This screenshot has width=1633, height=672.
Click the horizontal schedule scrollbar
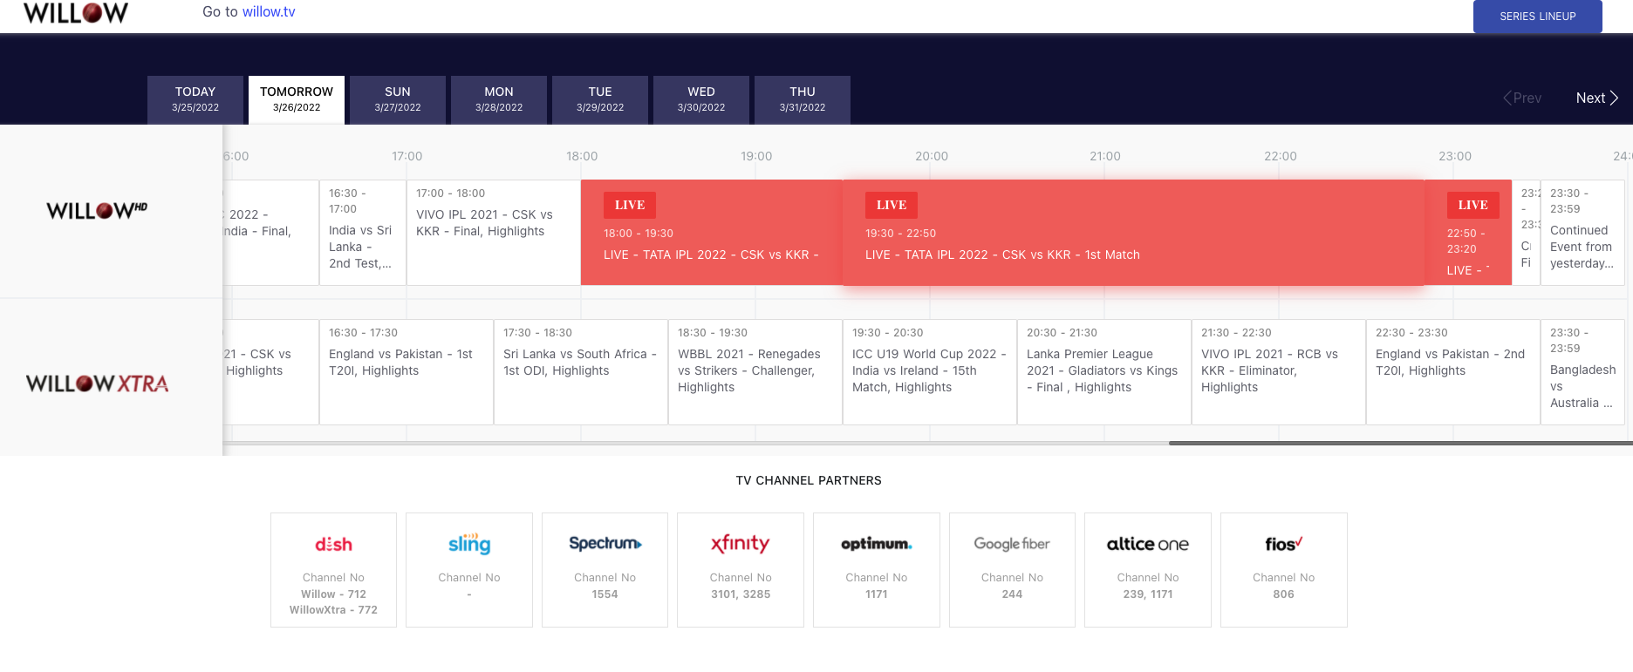point(1400,443)
